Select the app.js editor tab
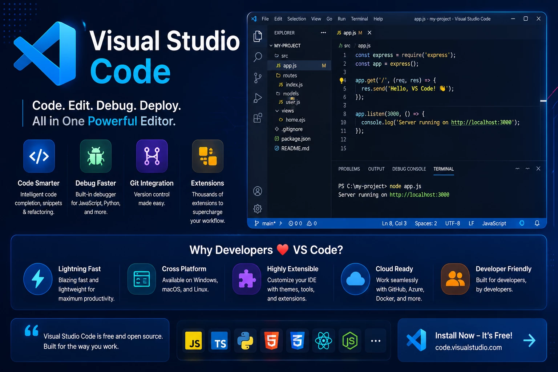The image size is (558, 372). pyautogui.click(x=349, y=33)
